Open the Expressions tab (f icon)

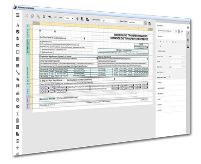click(x=188, y=34)
